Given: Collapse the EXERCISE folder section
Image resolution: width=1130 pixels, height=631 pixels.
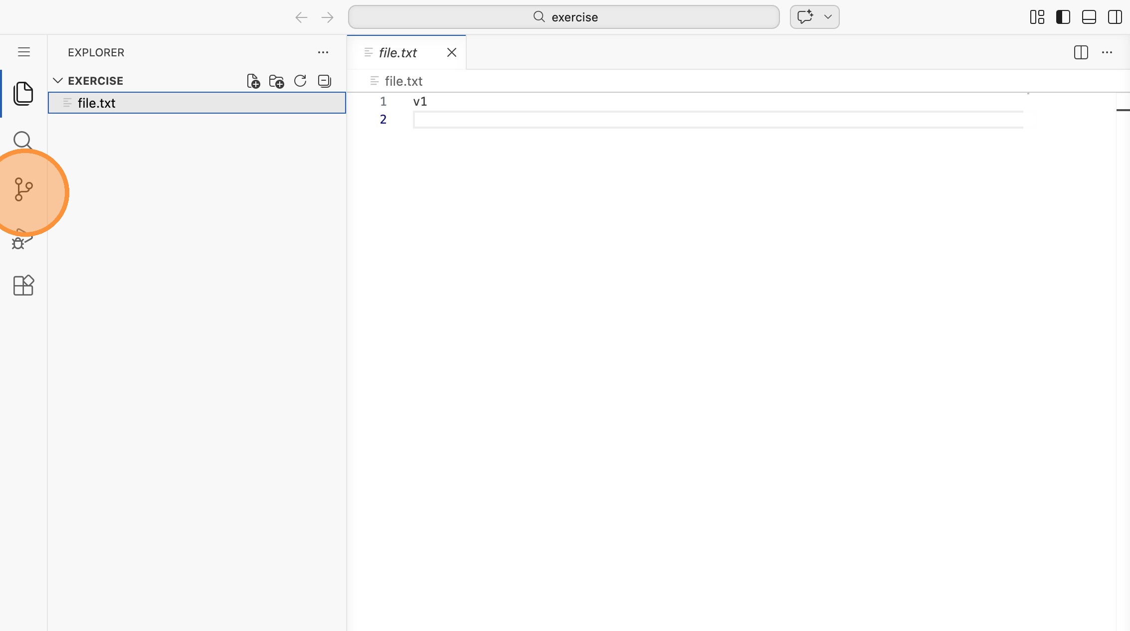Looking at the screenshot, I should 58,81.
